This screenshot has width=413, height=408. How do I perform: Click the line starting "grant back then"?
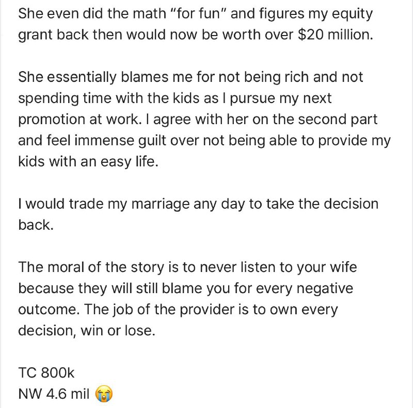pyautogui.click(x=196, y=35)
